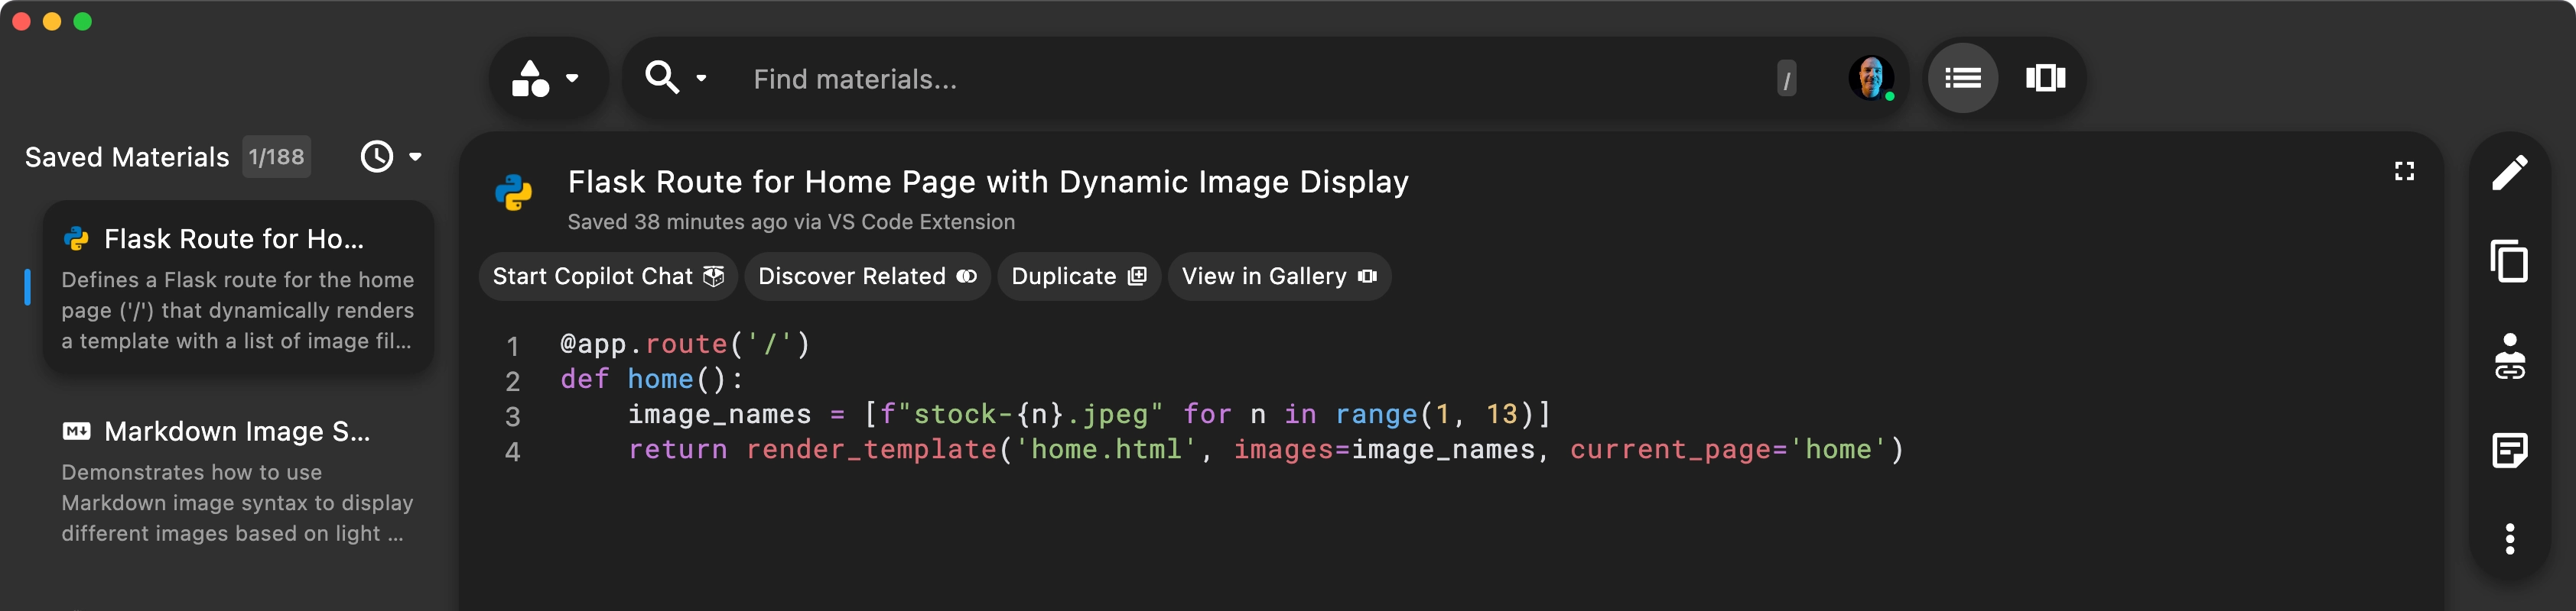Expand the search mode dropdown arrow
This screenshot has width=2576, height=611.
point(701,78)
